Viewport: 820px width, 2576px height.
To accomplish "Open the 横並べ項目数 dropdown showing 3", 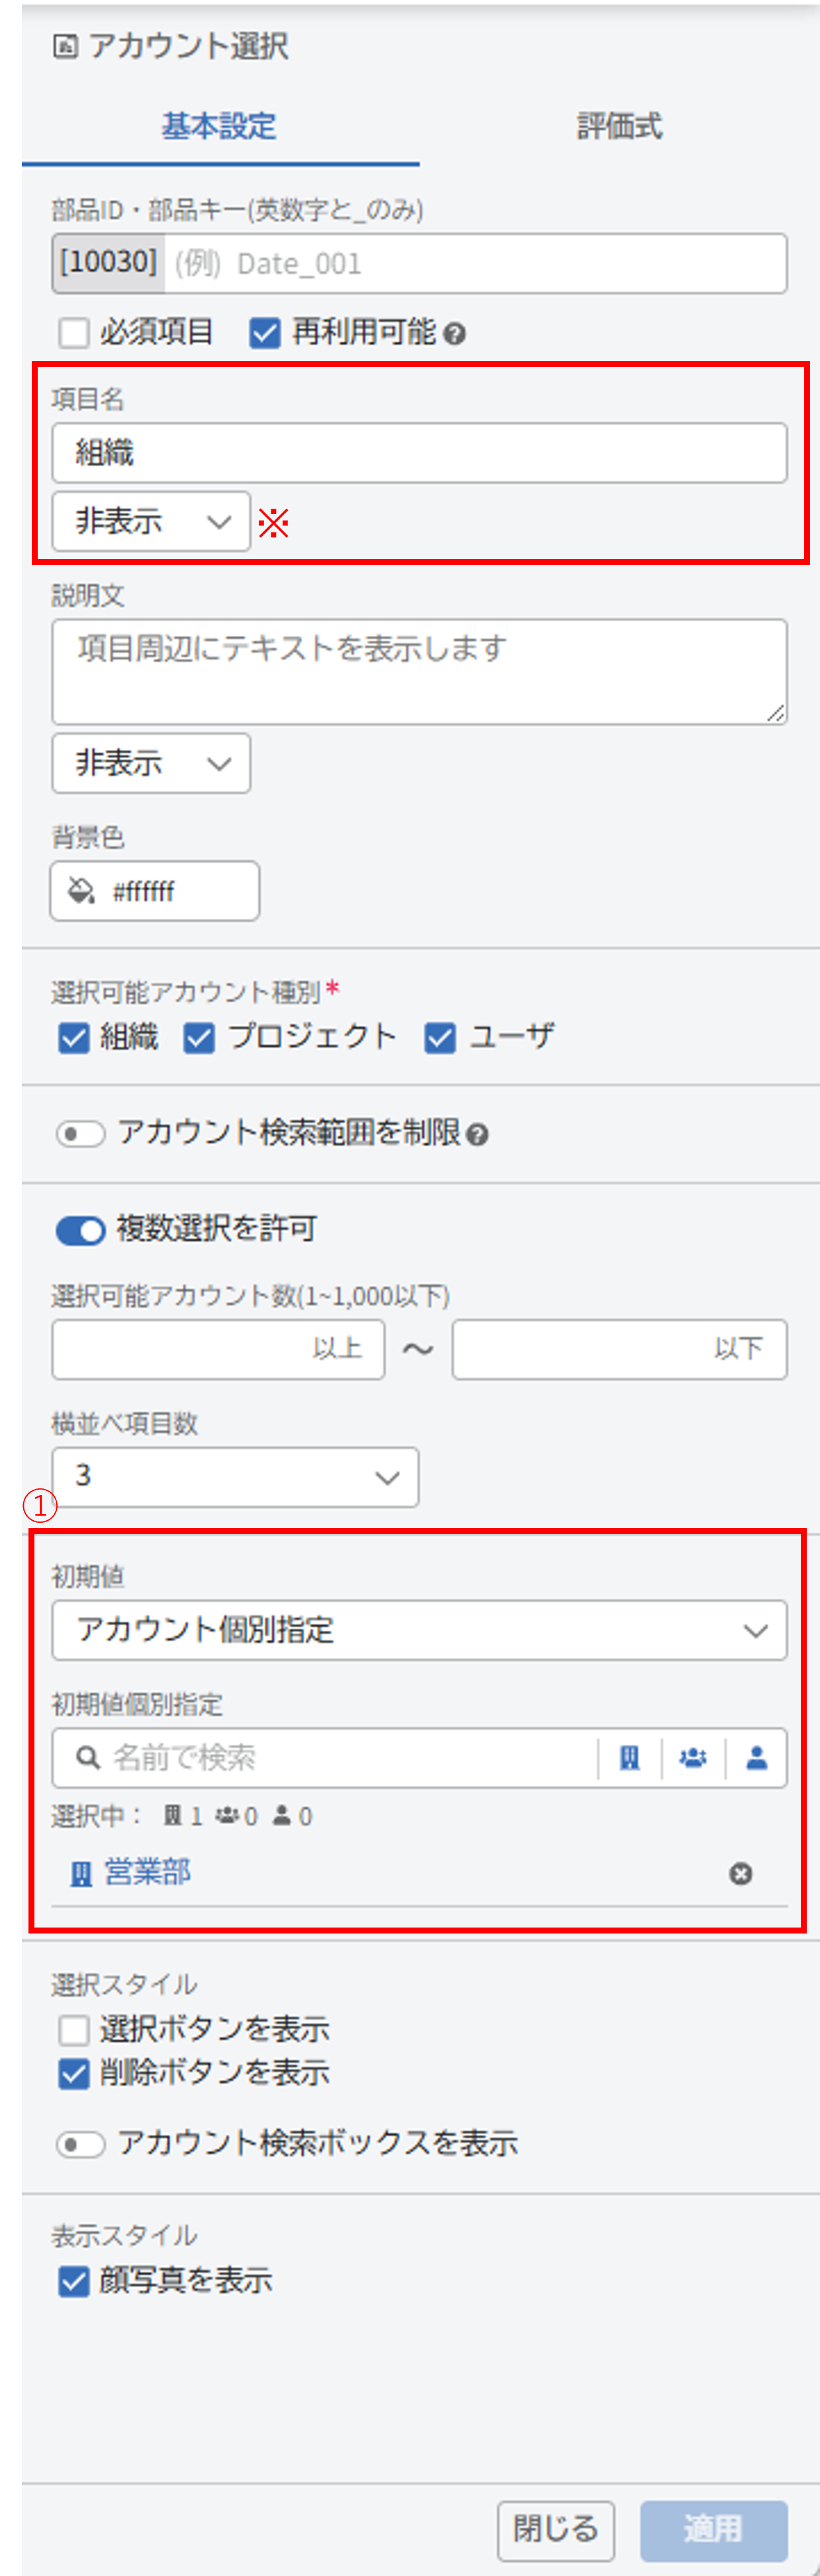I will pos(235,1477).
